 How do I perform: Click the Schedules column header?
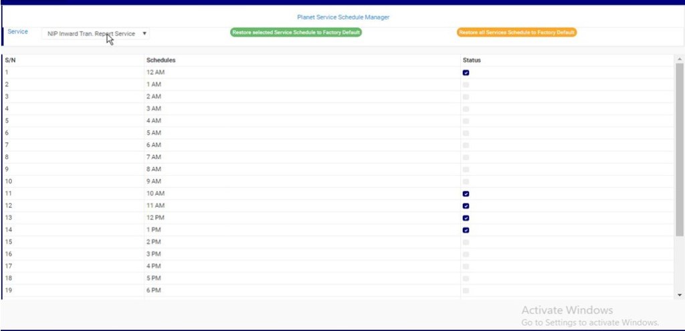[161, 60]
